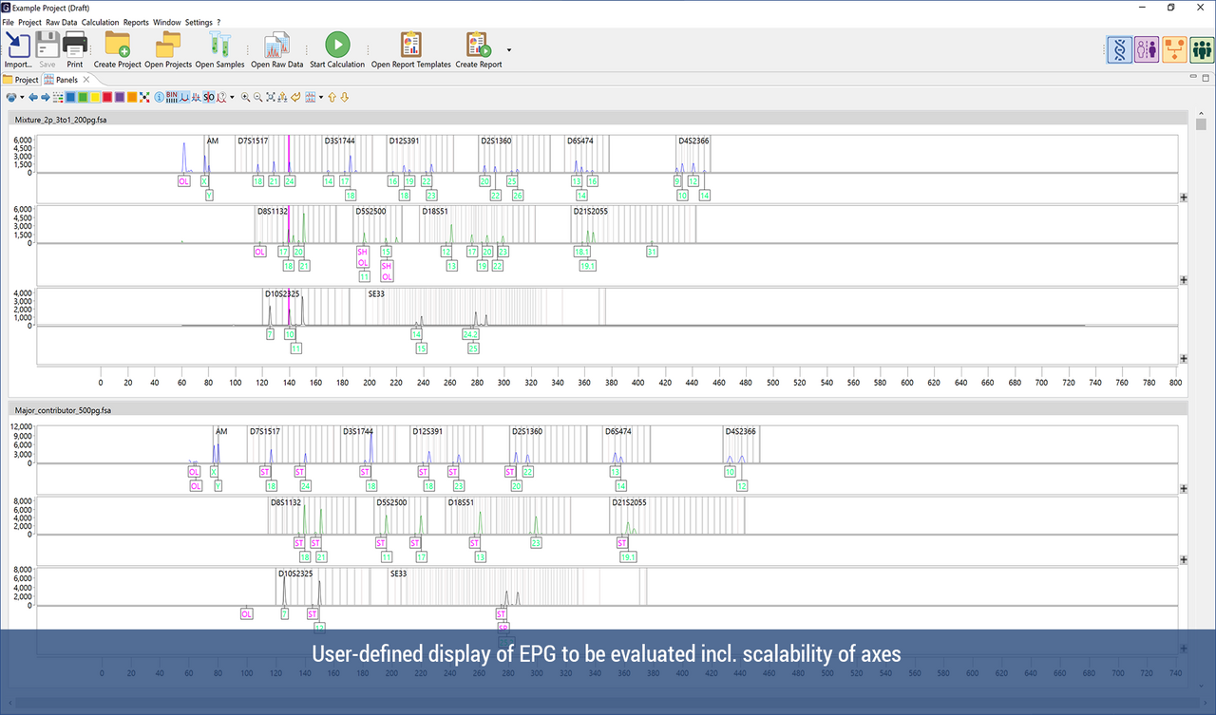The height and width of the screenshot is (715, 1216).
Task: Select the orange hierarchy perspective icon
Action: click(x=1174, y=49)
